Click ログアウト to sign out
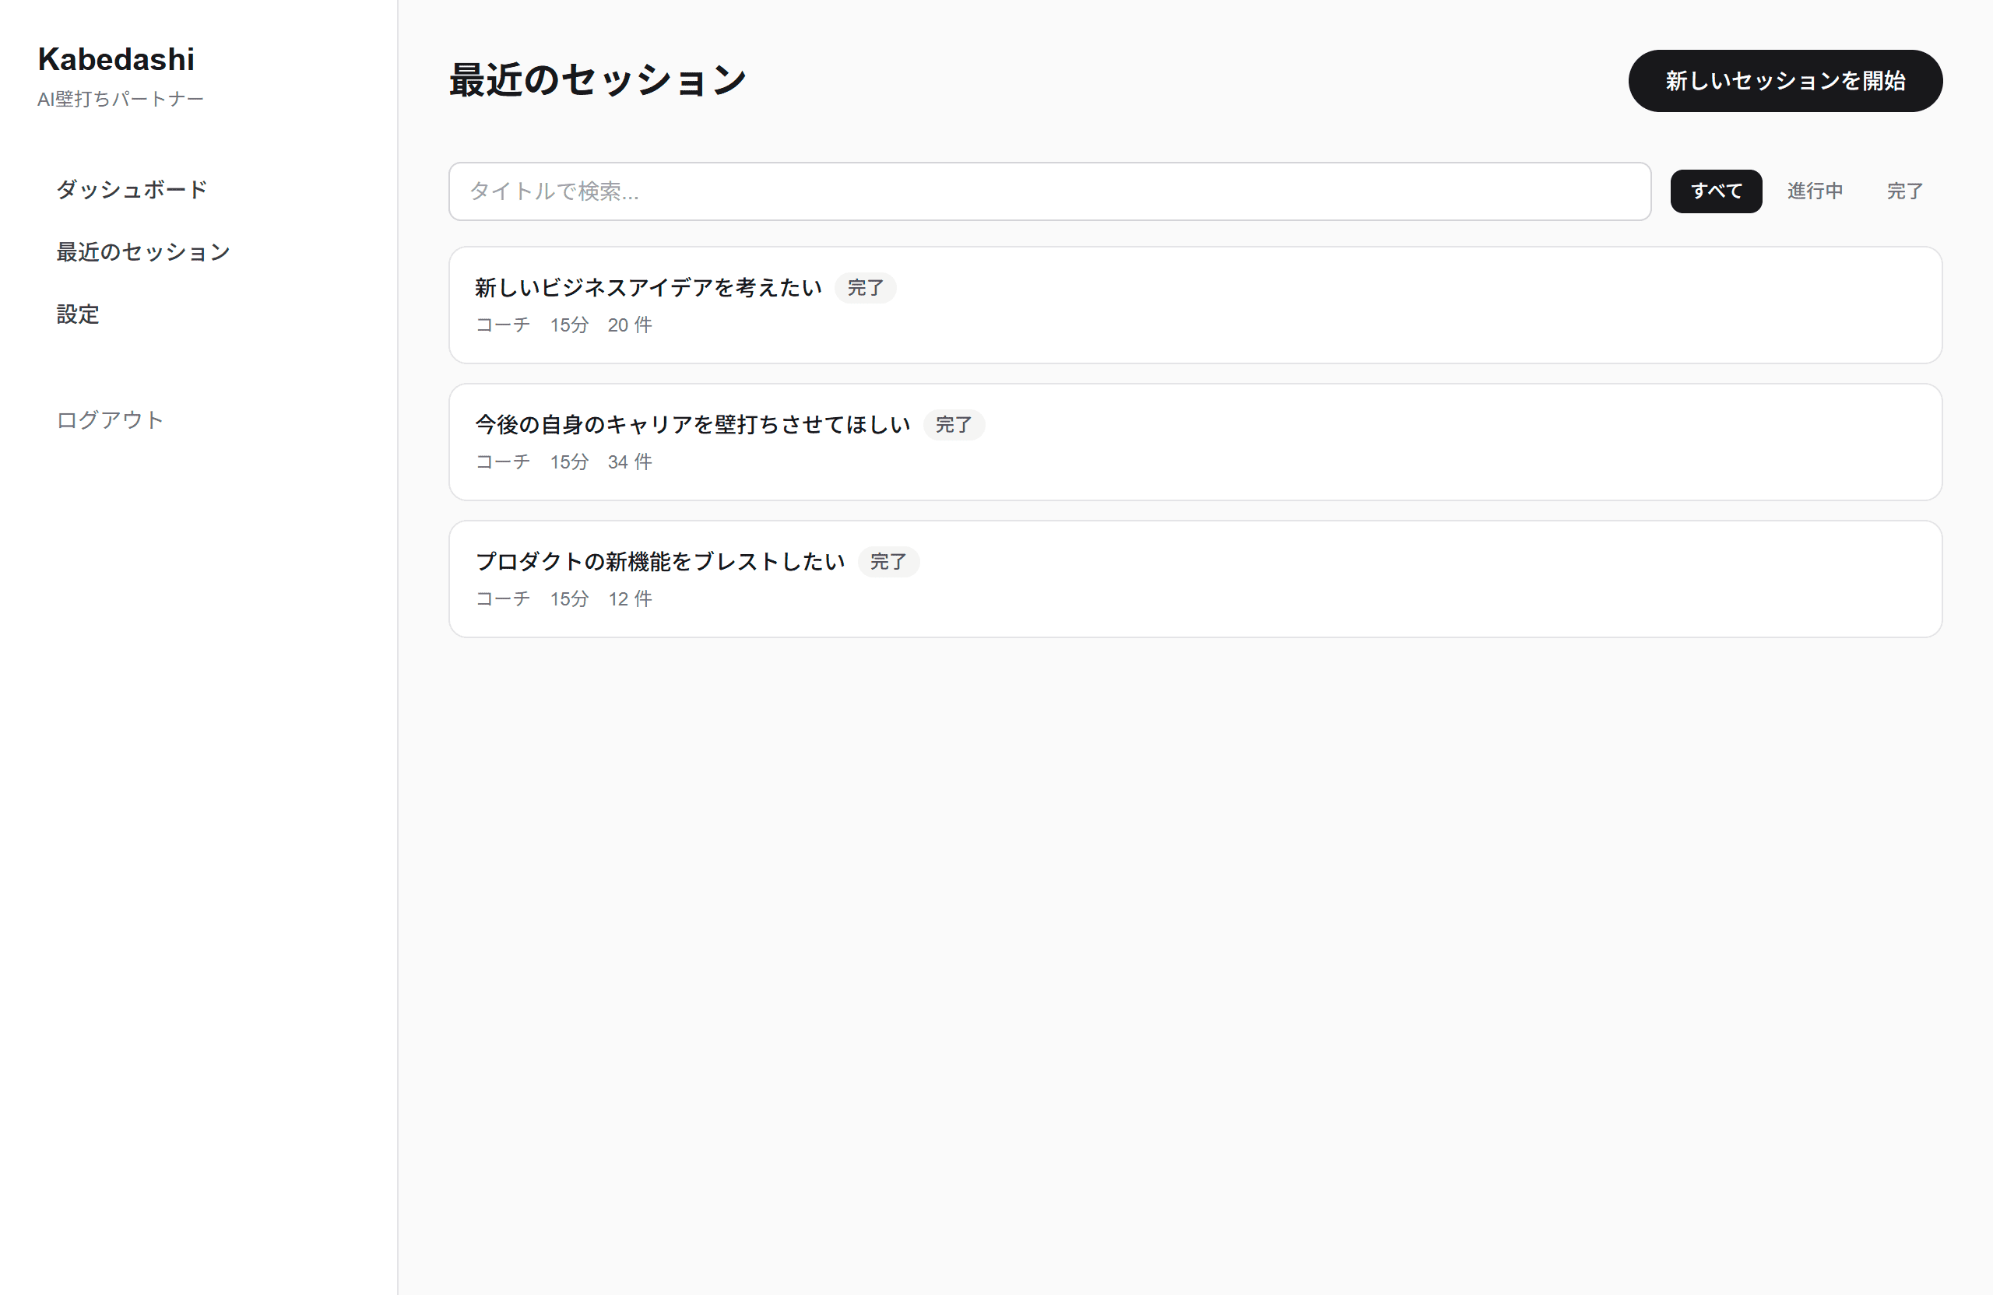Screen dimensions: 1993x1295 (108, 419)
